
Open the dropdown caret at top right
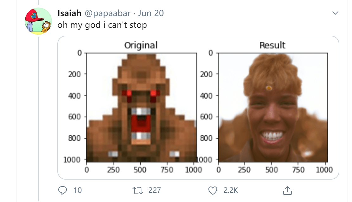pos(335,13)
